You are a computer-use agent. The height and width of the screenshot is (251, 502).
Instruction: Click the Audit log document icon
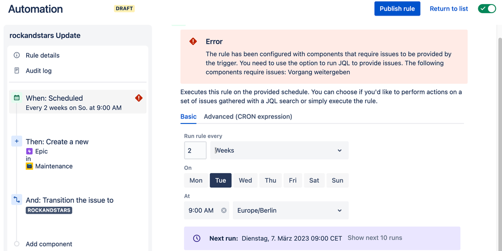pyautogui.click(x=17, y=71)
